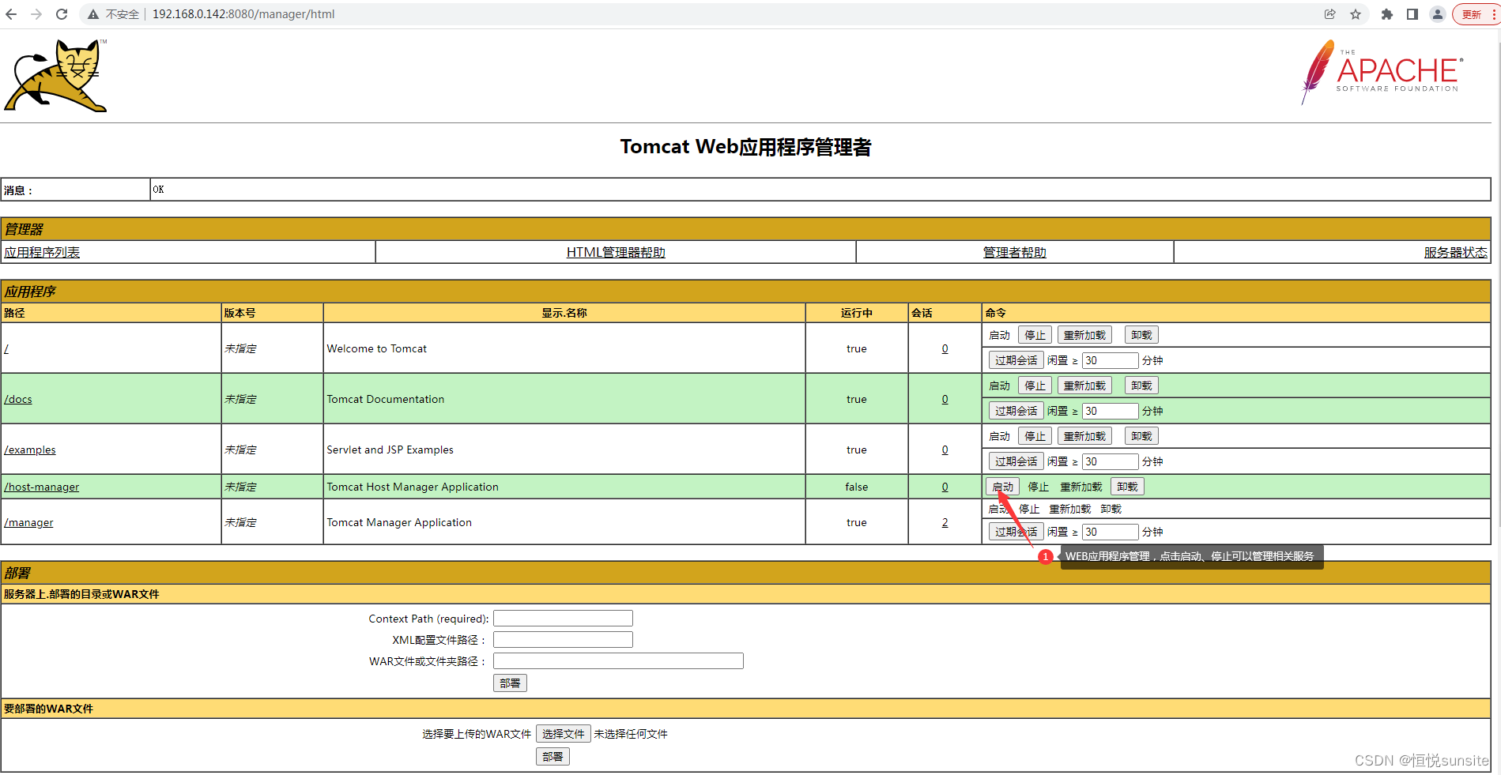Undeploy the /host-manager application
The height and width of the screenshot is (775, 1501).
(1127, 487)
